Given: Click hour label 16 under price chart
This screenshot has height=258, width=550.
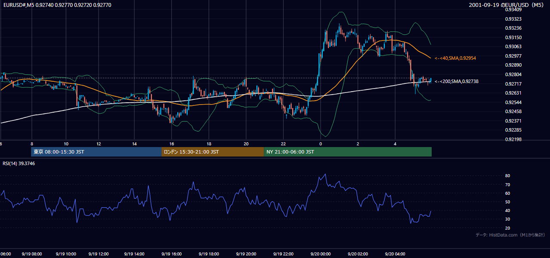Looking at the screenshot, I should click(x=171, y=144).
